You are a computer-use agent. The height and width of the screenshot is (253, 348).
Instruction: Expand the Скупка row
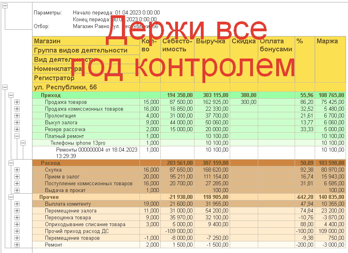(17, 170)
